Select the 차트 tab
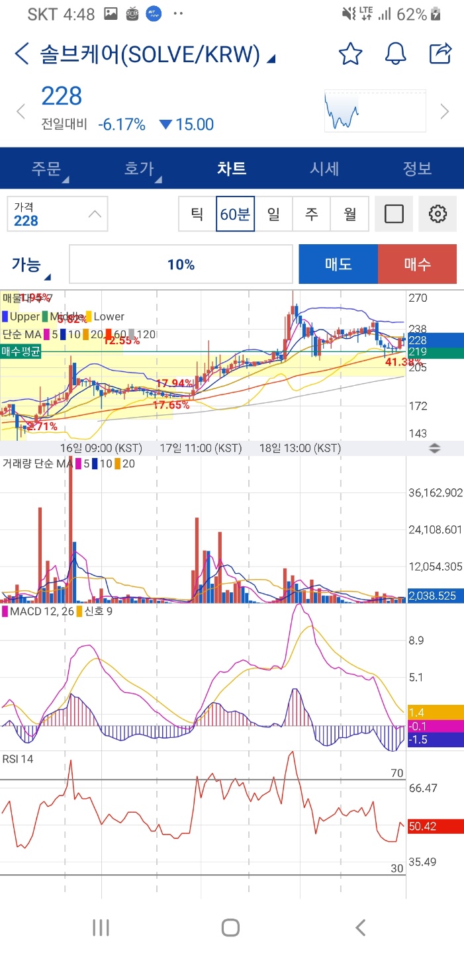This screenshot has width=464, height=953. tap(232, 168)
